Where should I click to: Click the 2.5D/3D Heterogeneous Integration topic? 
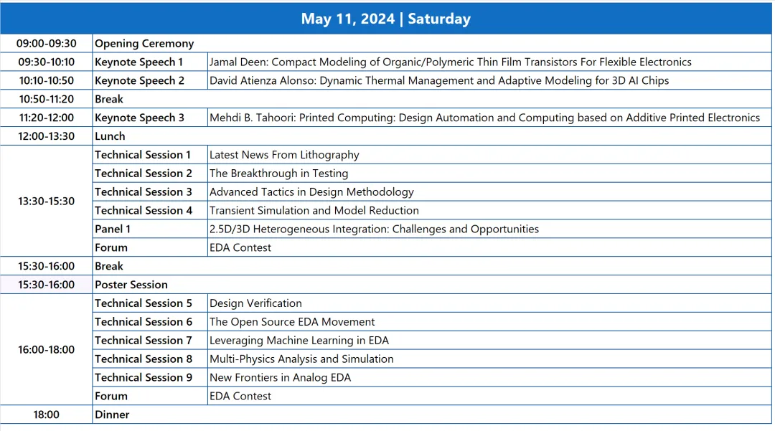pos(374,229)
